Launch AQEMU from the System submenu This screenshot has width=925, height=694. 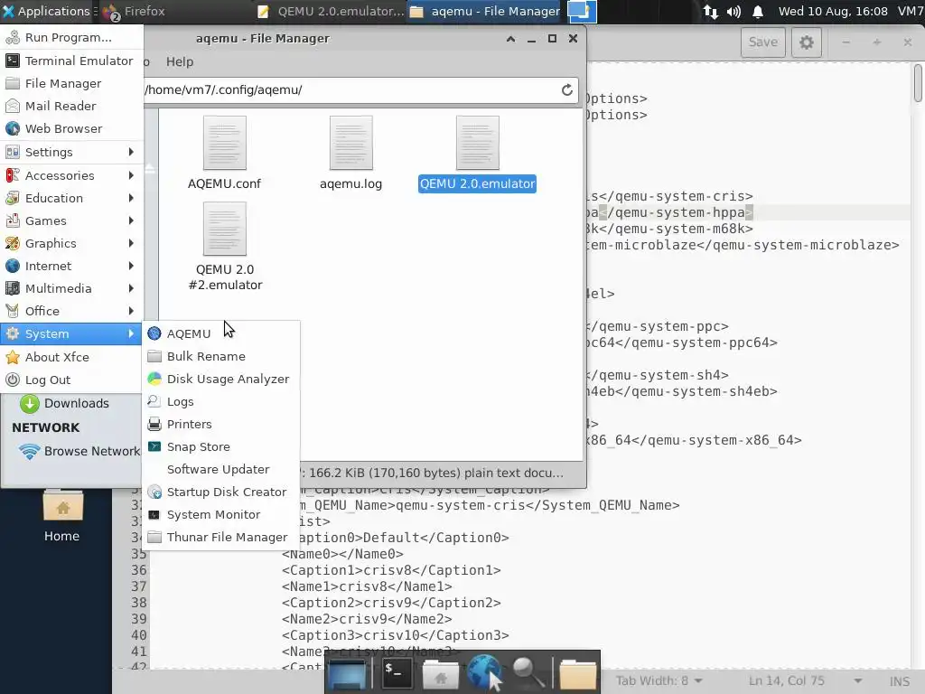tap(220, 333)
